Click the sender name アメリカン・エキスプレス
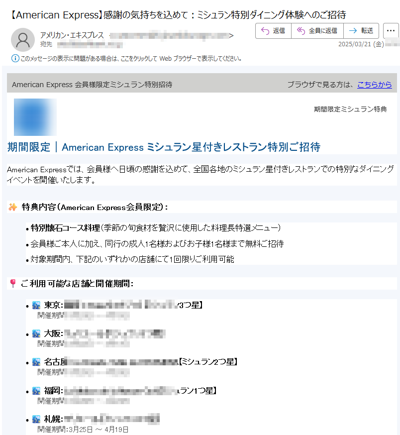This screenshot has width=400, height=435. (72, 35)
